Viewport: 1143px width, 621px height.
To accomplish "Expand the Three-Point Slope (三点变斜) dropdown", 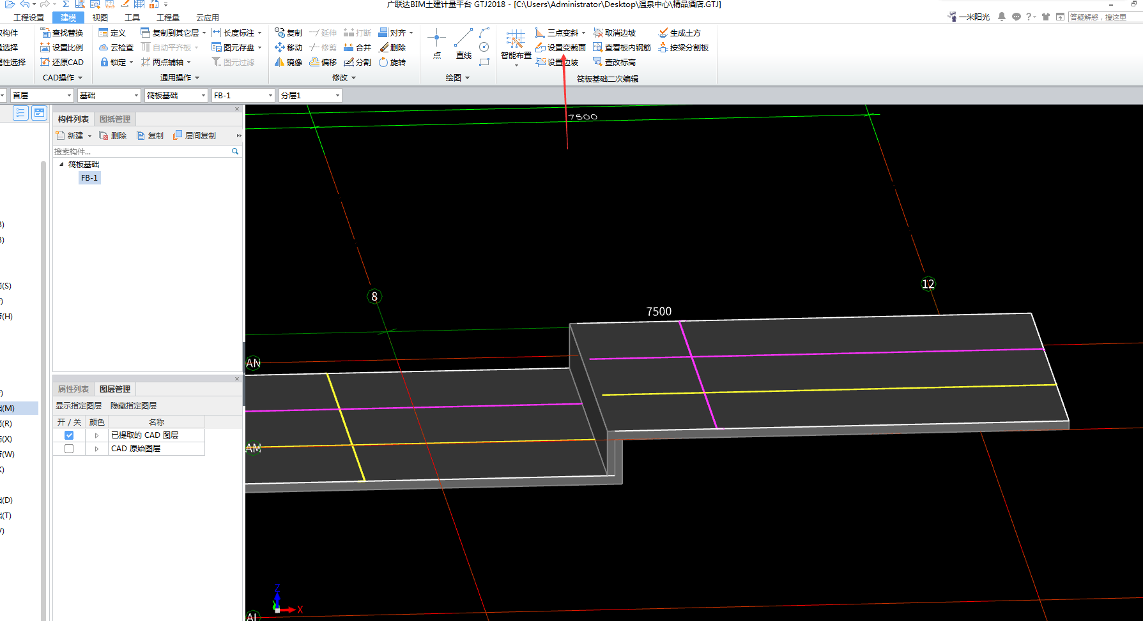I will tap(583, 33).
